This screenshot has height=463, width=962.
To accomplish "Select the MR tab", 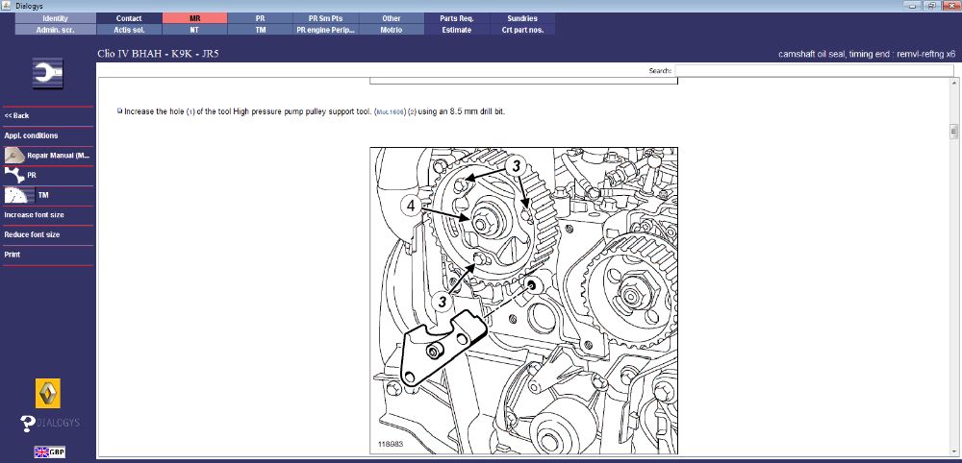I will 194,18.
